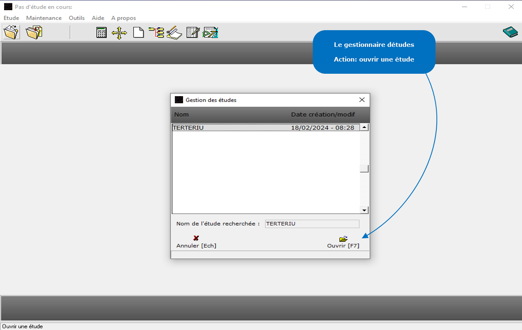
Task: Open the Outils menu
Action: click(x=77, y=18)
